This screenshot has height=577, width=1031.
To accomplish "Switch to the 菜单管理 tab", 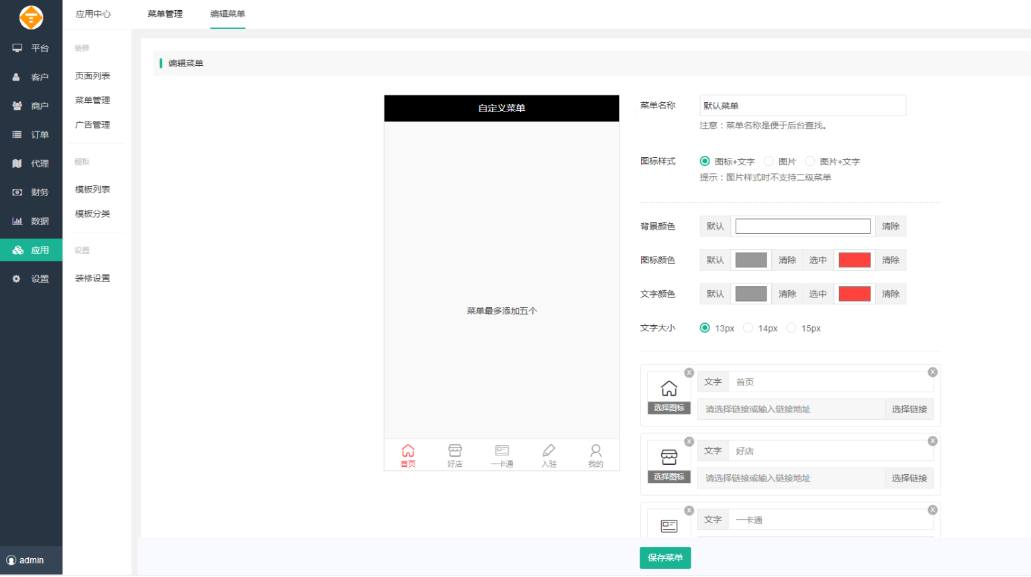I will pyautogui.click(x=164, y=13).
